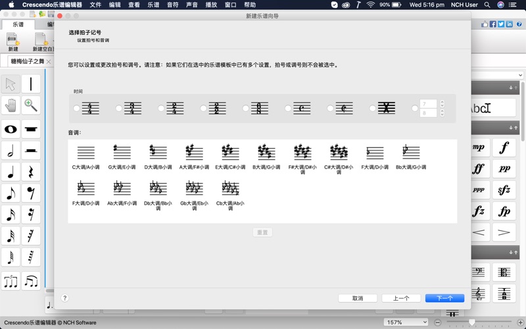Adjust the zoom slider at bottom right
The height and width of the screenshot is (329, 526).
coord(471,322)
